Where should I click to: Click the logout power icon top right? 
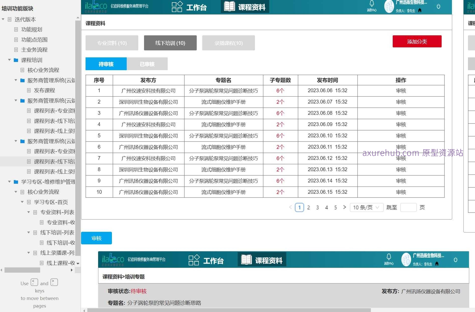[x=439, y=6]
